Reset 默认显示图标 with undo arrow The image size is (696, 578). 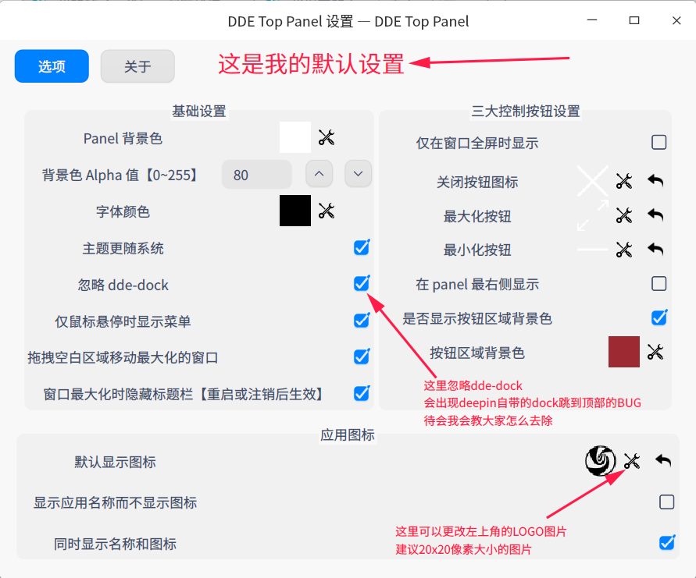(663, 460)
